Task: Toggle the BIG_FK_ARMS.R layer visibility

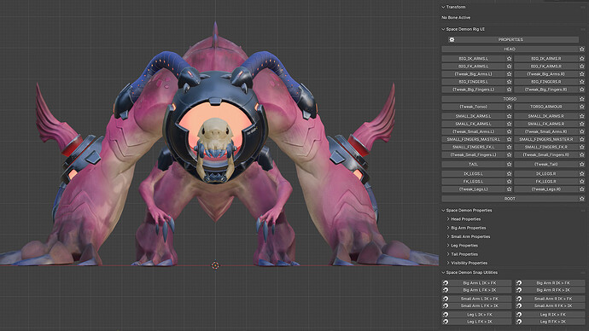Action: (x=545, y=67)
